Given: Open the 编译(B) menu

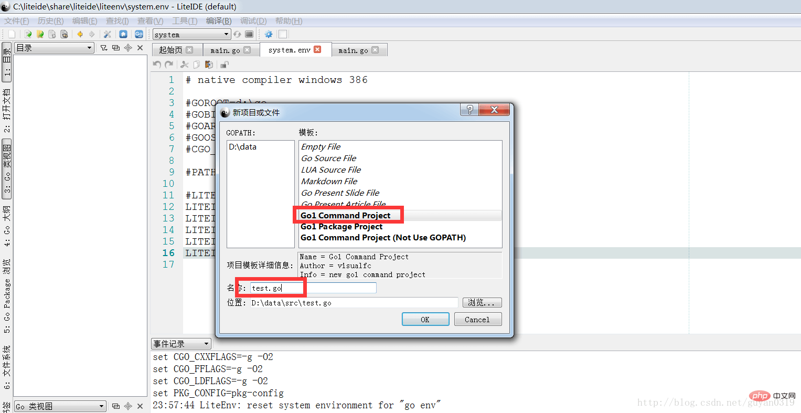Looking at the screenshot, I should click(x=219, y=21).
